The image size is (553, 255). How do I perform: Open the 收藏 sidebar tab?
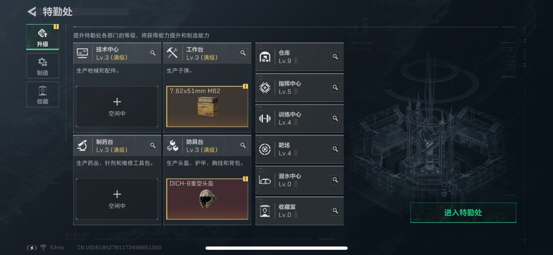coord(43,94)
